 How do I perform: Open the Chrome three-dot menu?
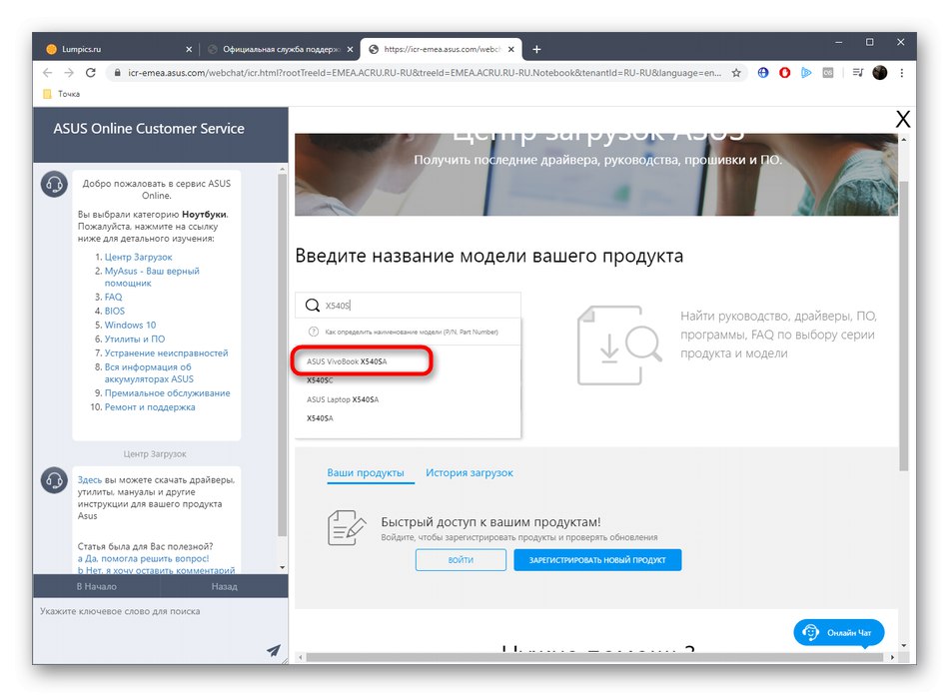pos(902,73)
